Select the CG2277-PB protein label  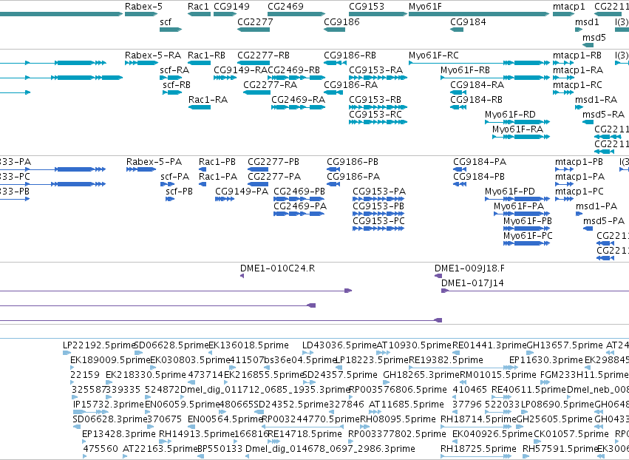[273, 162]
